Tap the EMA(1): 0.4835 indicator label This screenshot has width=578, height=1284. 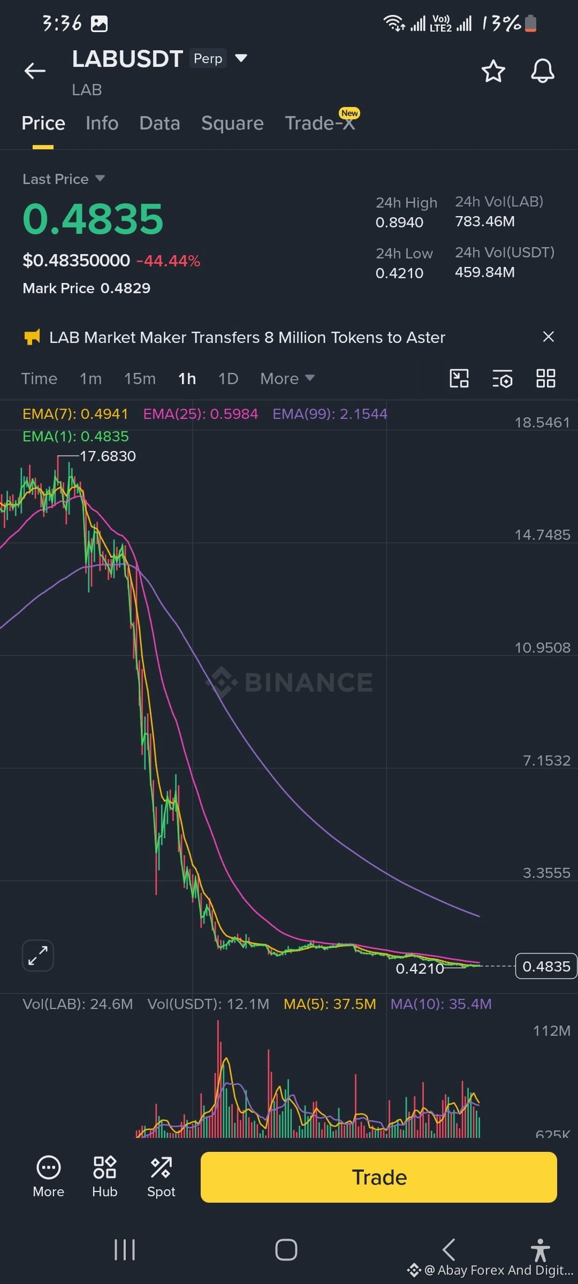point(75,436)
